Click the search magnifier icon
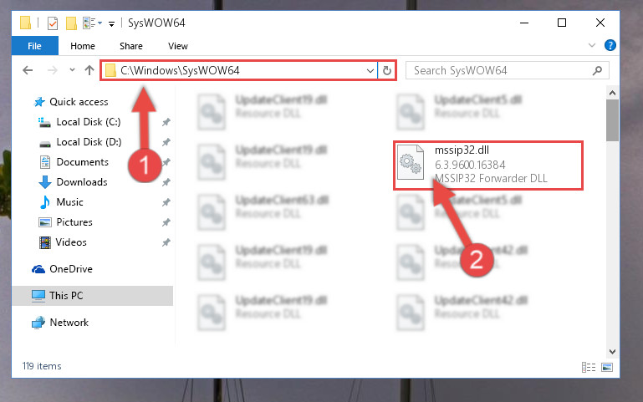 pyautogui.click(x=598, y=70)
